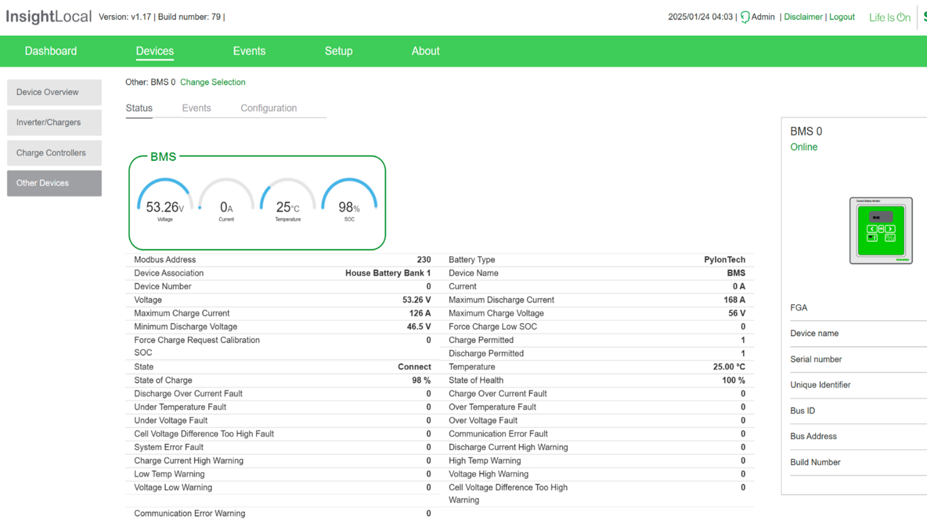Click the InsightLocal logo
927x519 pixels.
pyautogui.click(x=48, y=17)
